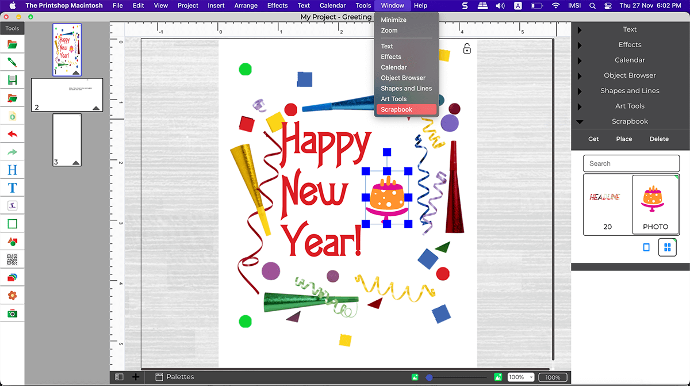Select page 2 thumbnail
Image resolution: width=690 pixels, height=386 pixels.
point(67,95)
